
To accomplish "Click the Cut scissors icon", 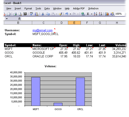I will point(43,14).
